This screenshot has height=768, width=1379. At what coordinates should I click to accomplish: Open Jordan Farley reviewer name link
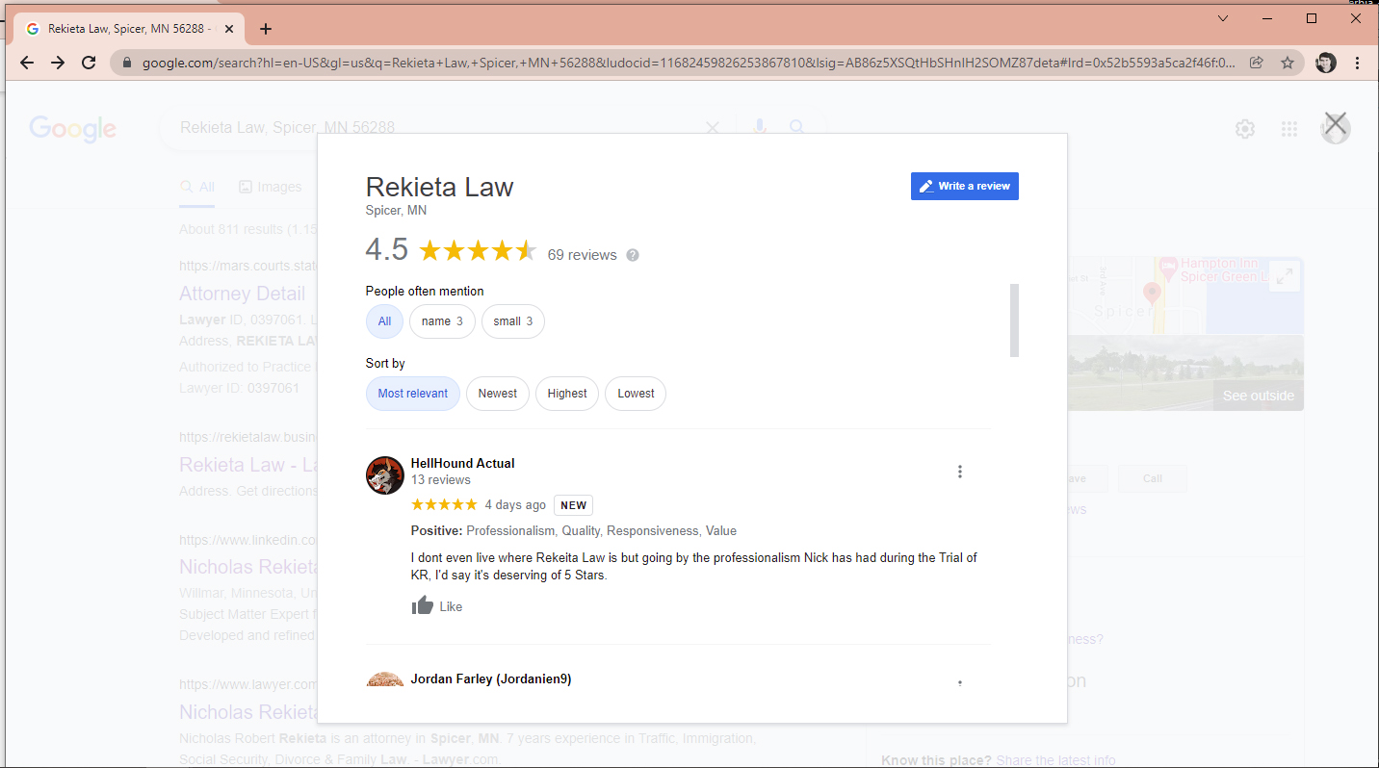pyautogui.click(x=491, y=678)
